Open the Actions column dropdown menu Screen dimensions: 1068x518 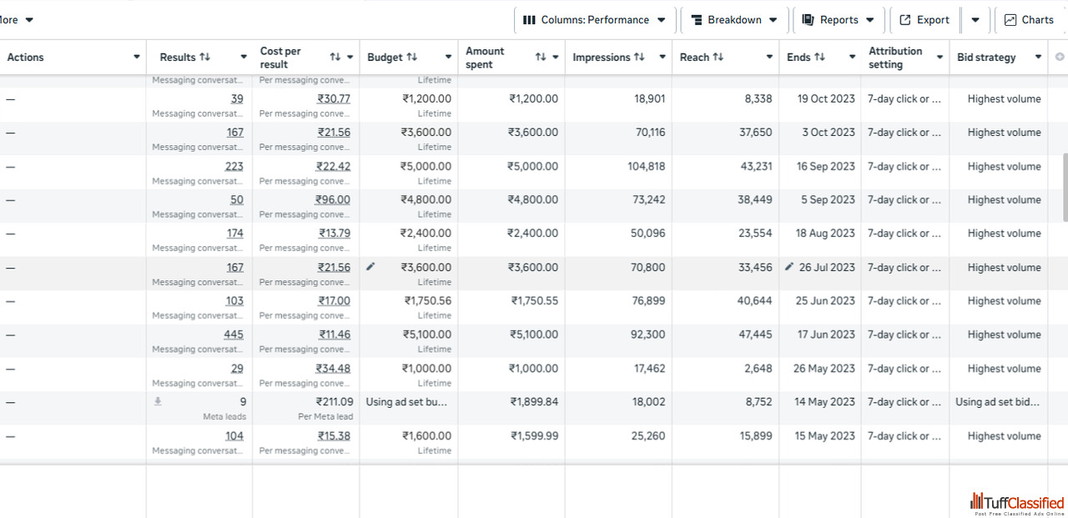coord(137,58)
